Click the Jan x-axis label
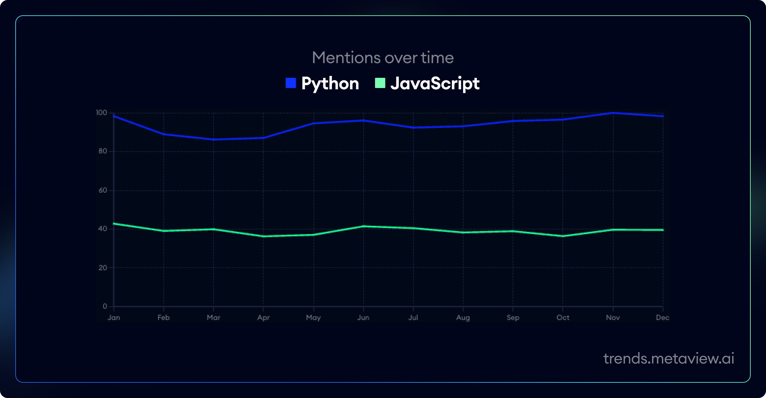The image size is (766, 398). click(114, 318)
